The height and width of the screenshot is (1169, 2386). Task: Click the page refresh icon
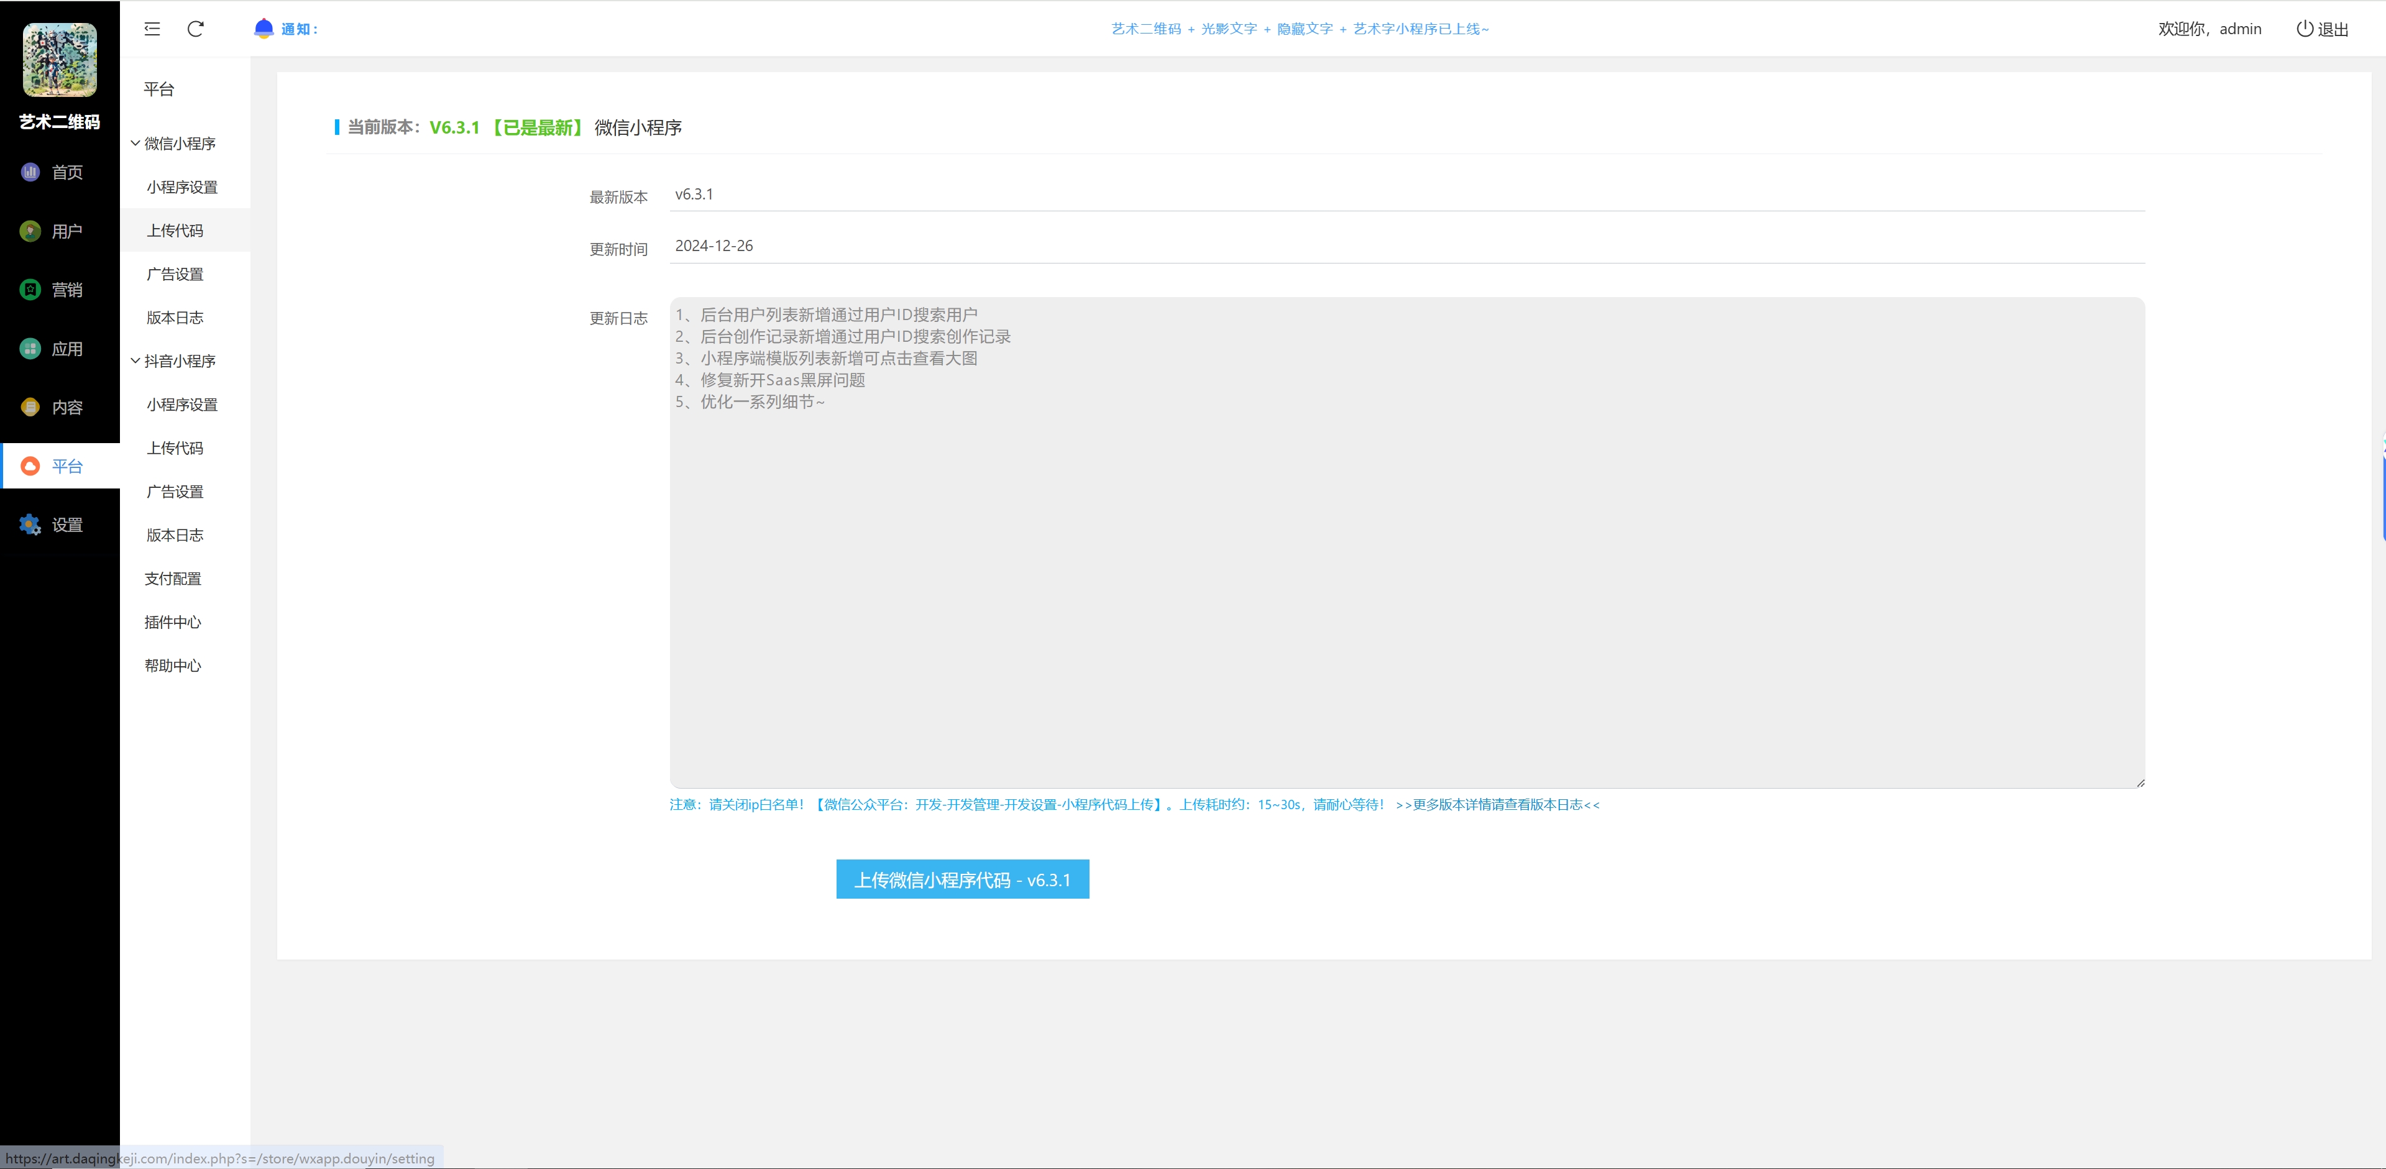click(x=195, y=29)
